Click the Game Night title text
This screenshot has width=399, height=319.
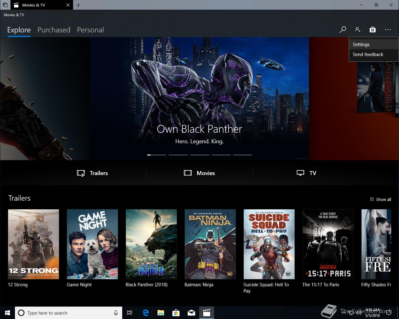pyautogui.click(x=79, y=285)
